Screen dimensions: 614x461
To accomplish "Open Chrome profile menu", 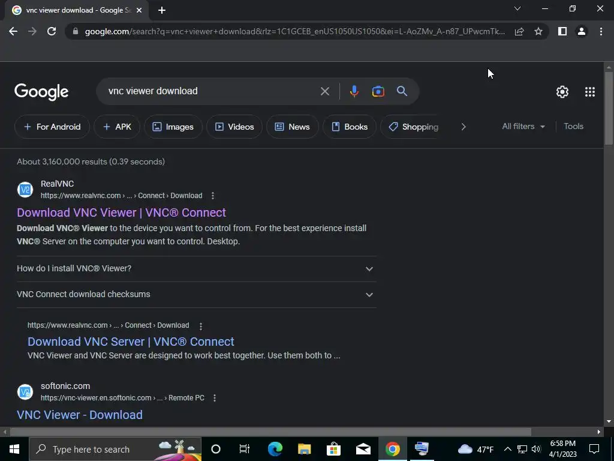I will click(x=582, y=31).
